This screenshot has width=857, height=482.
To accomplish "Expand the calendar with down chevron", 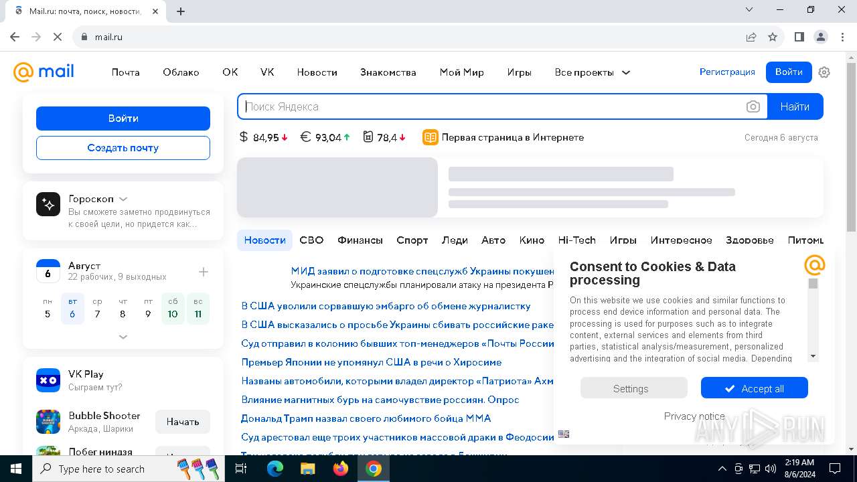I will pos(123,337).
